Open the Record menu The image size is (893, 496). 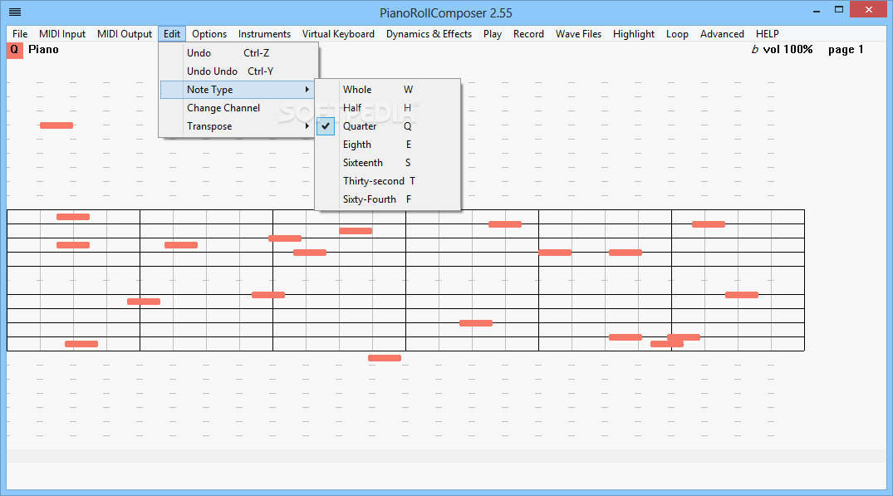[x=528, y=34]
